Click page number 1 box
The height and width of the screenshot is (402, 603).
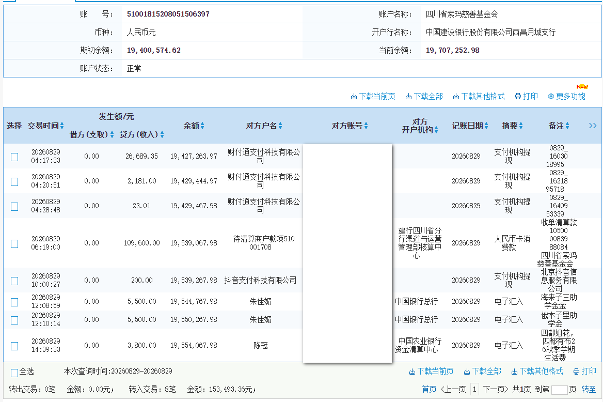tap(474, 389)
